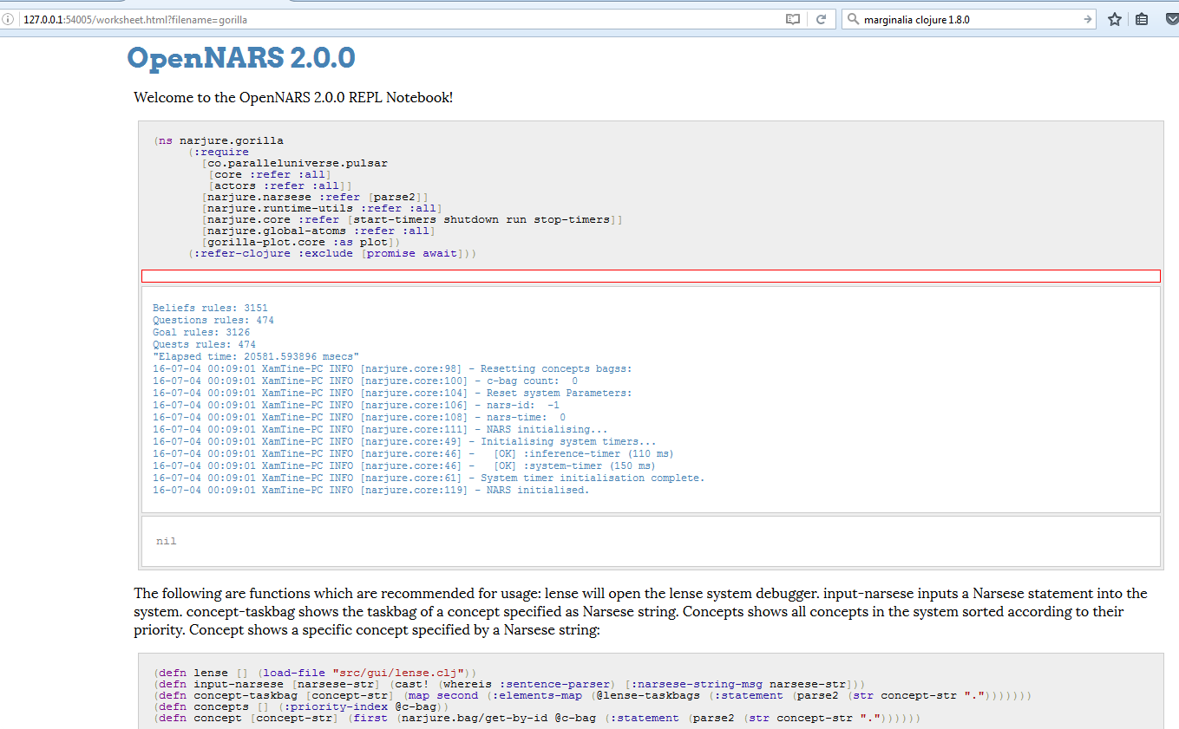The image size is (1179, 729).
Task: Click the paragraph describing recommended functions
Action: tap(641, 611)
